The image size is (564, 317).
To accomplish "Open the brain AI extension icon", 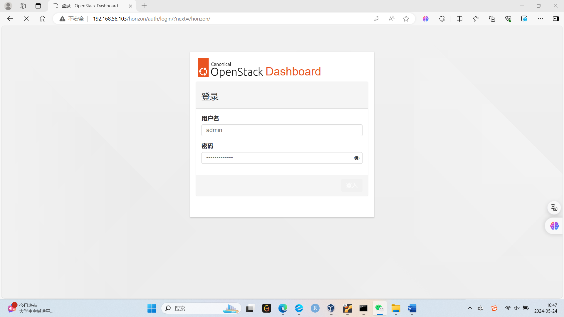I will coord(426,19).
